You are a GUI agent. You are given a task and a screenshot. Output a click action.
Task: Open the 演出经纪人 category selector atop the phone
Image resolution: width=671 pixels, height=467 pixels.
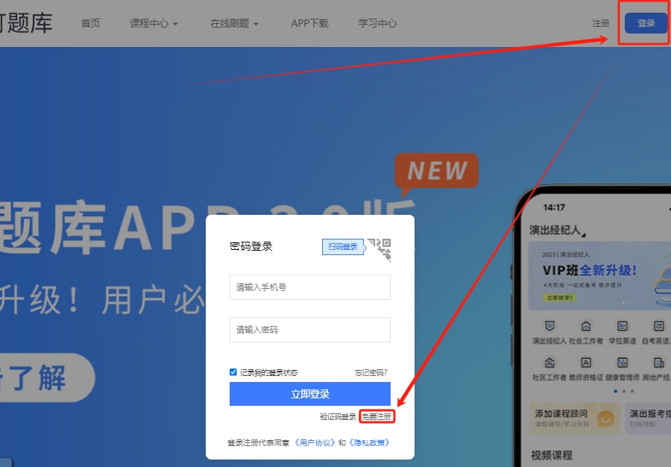tap(557, 231)
